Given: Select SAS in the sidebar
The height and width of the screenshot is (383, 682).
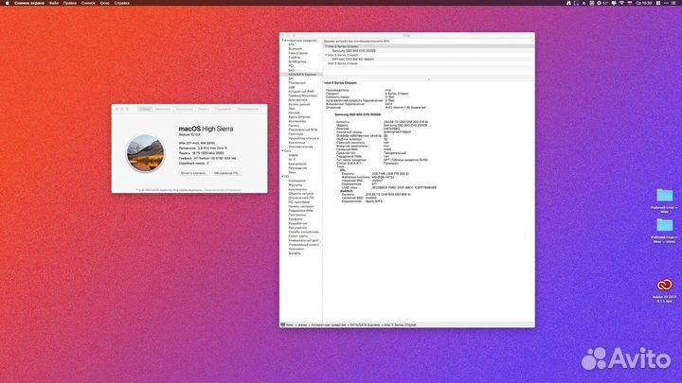Looking at the screenshot, I should pyautogui.click(x=291, y=70).
